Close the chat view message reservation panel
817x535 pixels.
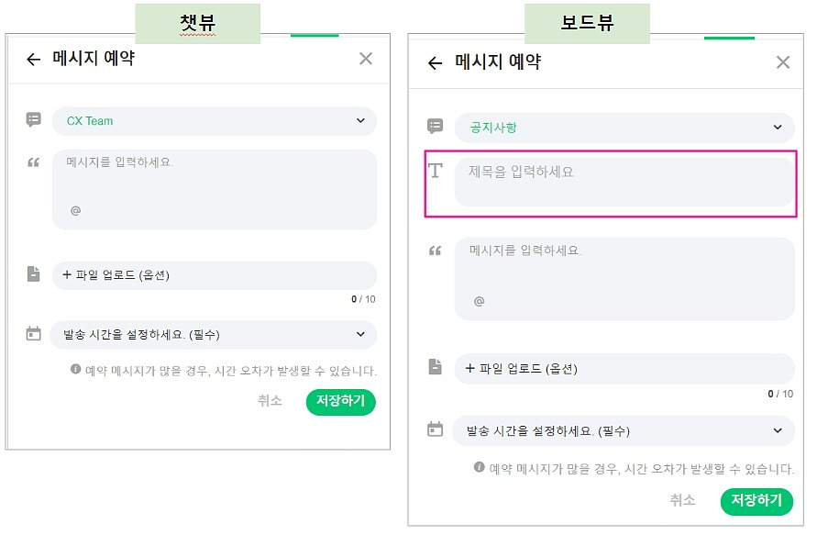[366, 59]
